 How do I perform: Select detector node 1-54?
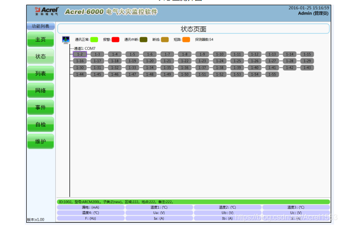point(255,74)
